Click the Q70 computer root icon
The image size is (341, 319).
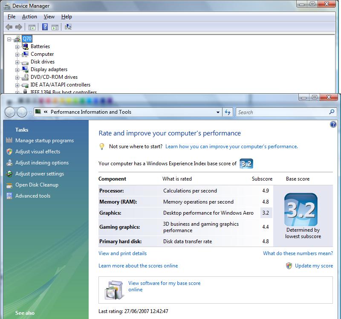17,39
